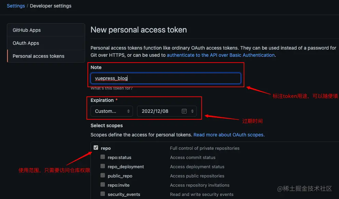Click the repo scope label
Viewport: 339px width, 199px height.
pyautogui.click(x=106, y=148)
